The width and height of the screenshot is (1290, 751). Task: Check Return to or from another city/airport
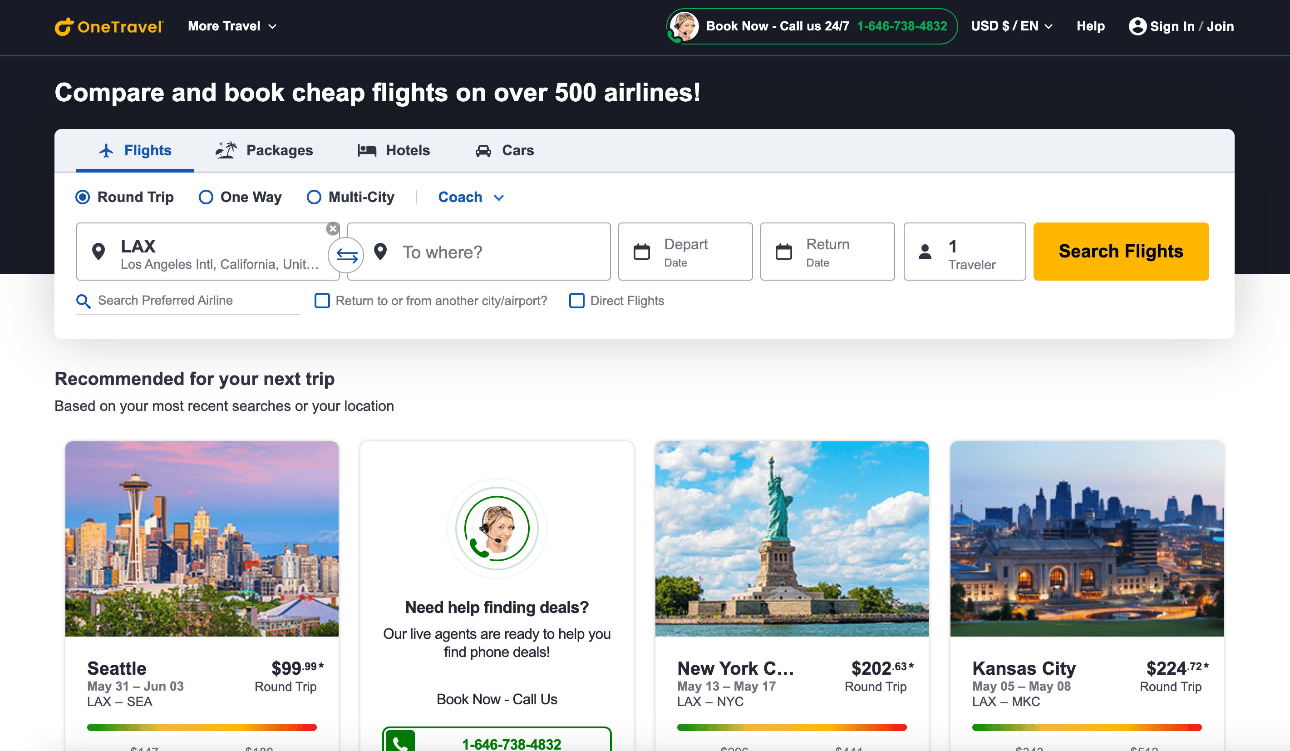(x=322, y=301)
